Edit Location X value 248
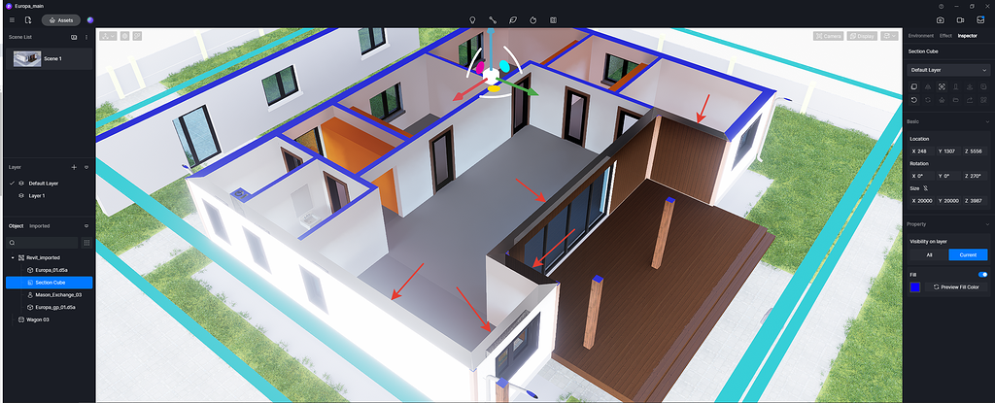The width and height of the screenshot is (995, 403). point(921,151)
